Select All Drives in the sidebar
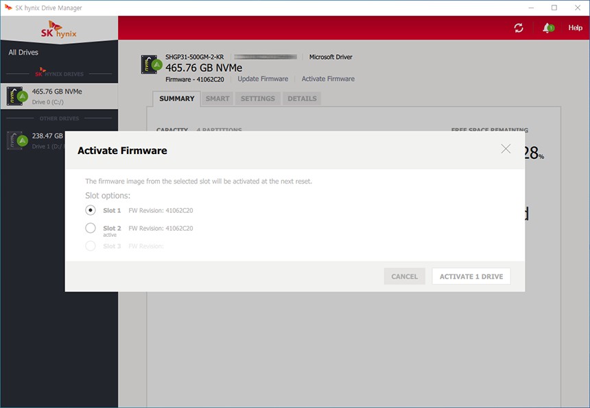The height and width of the screenshot is (408, 590). 23,52
